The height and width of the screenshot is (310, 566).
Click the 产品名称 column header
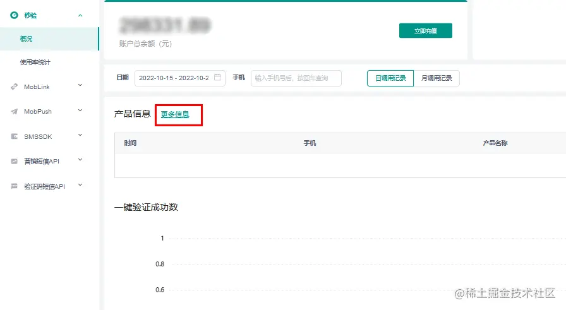click(495, 143)
